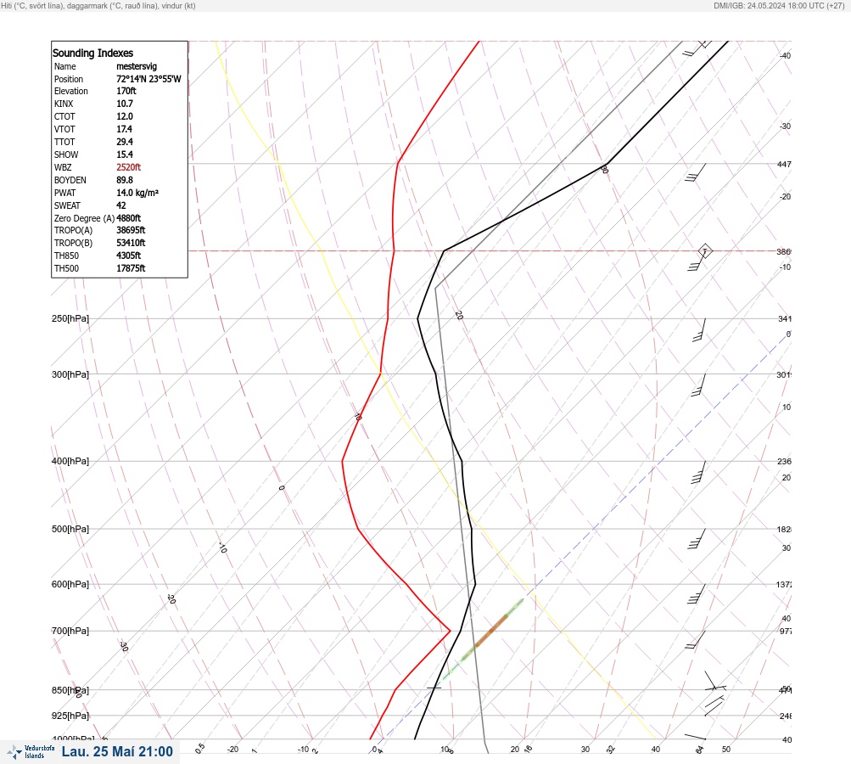This screenshot has width=851, height=764.
Task: Click the 400[hPa] pressure level label
Action: coord(70,461)
